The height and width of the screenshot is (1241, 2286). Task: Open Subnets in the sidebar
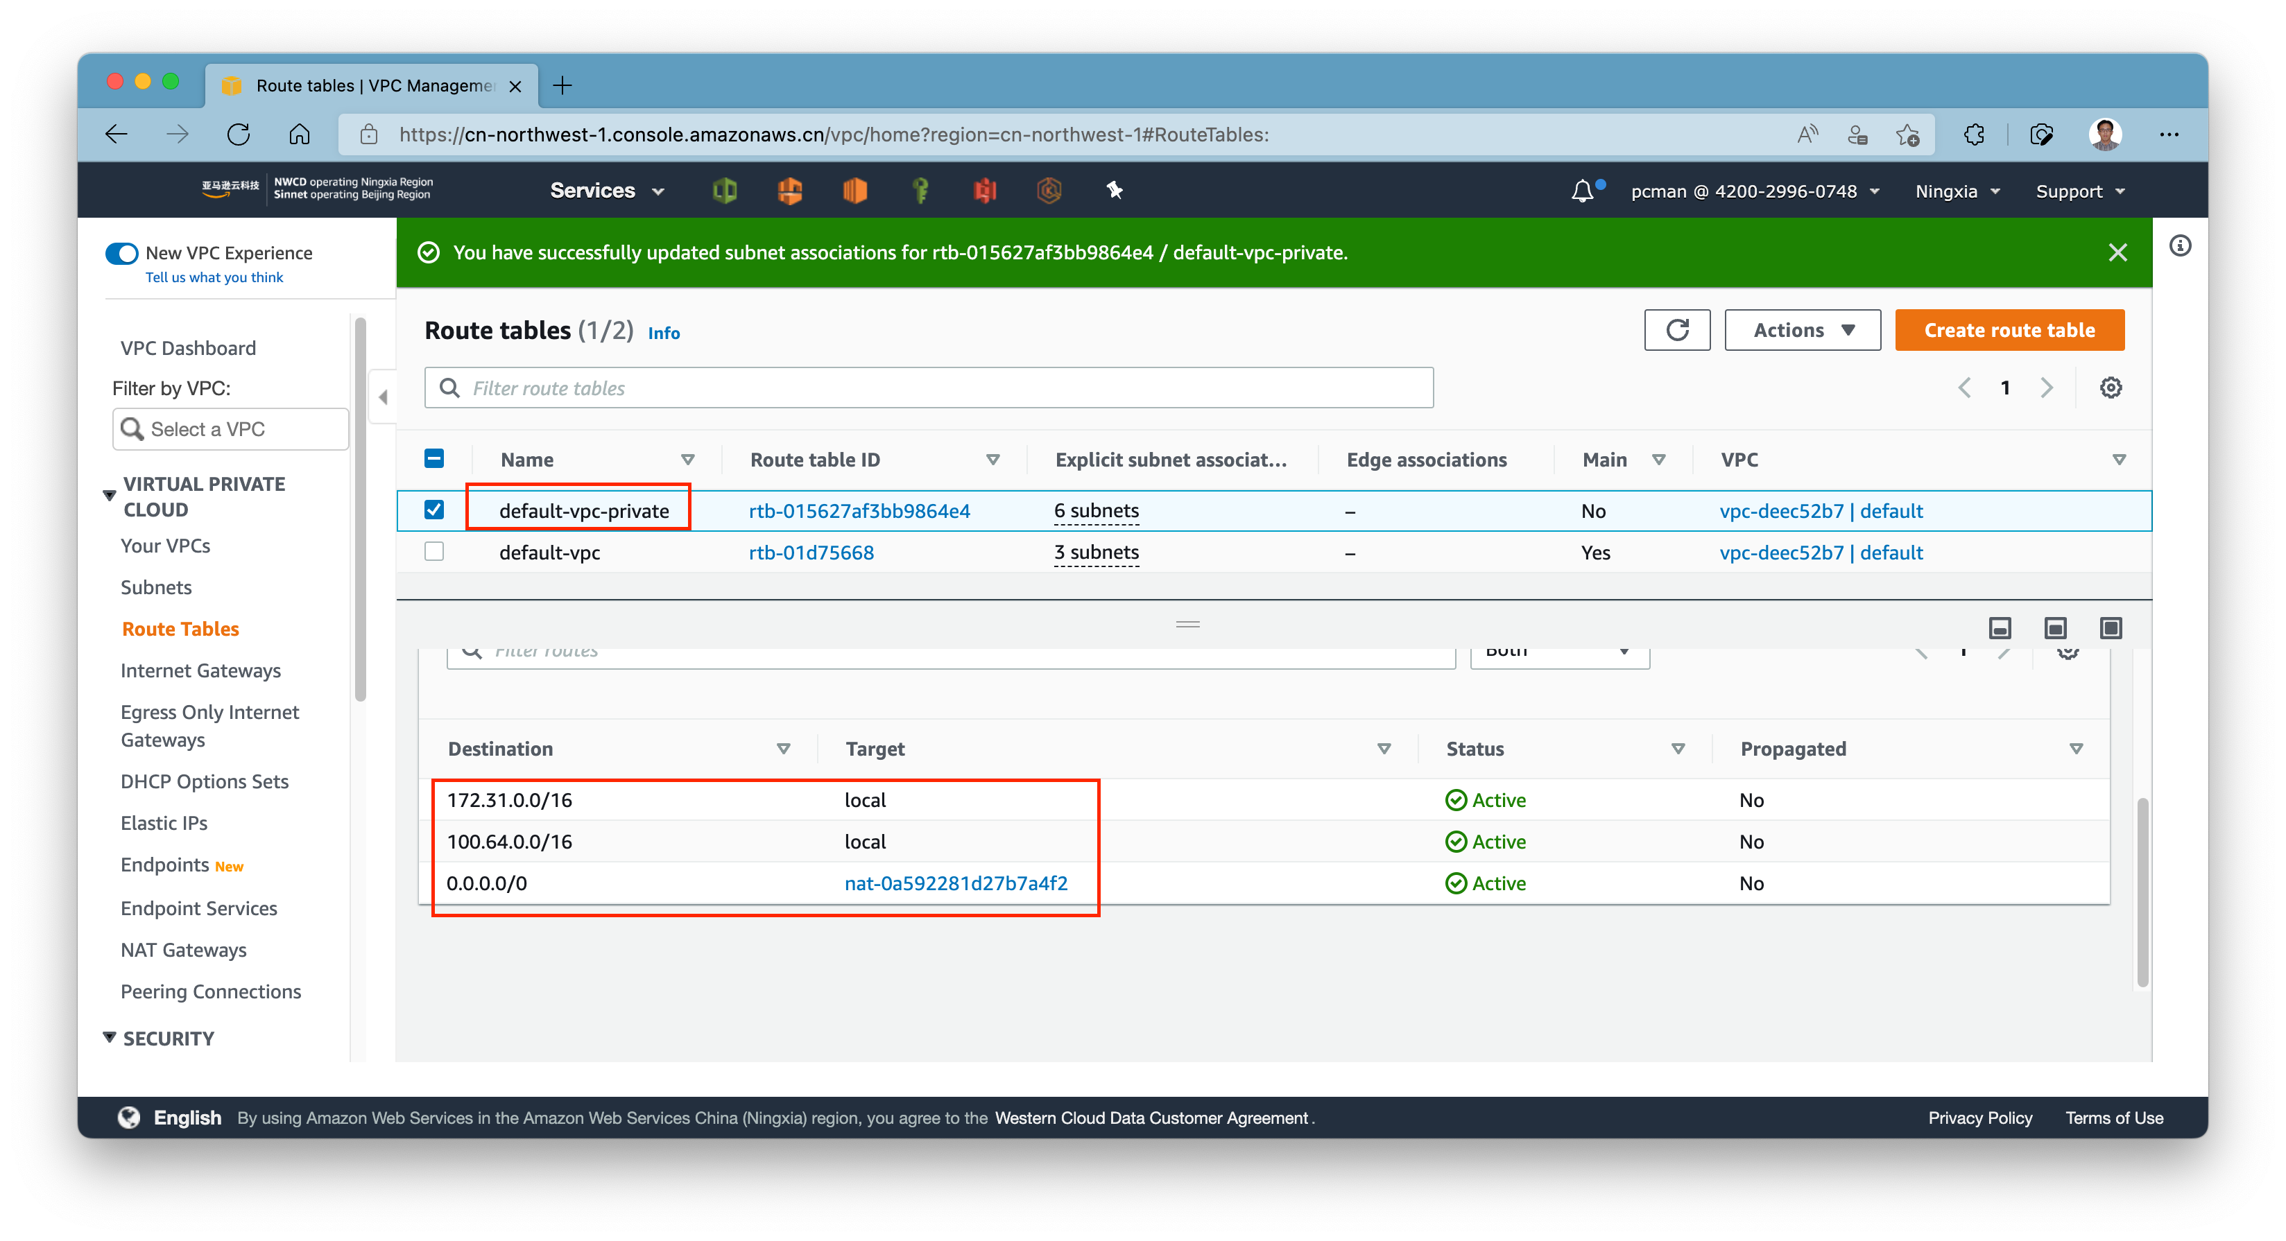(156, 587)
